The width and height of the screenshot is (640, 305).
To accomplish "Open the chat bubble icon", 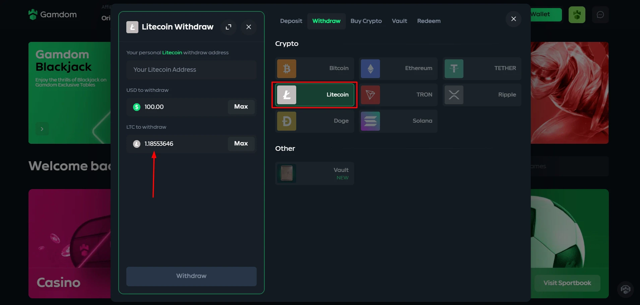I will point(600,15).
